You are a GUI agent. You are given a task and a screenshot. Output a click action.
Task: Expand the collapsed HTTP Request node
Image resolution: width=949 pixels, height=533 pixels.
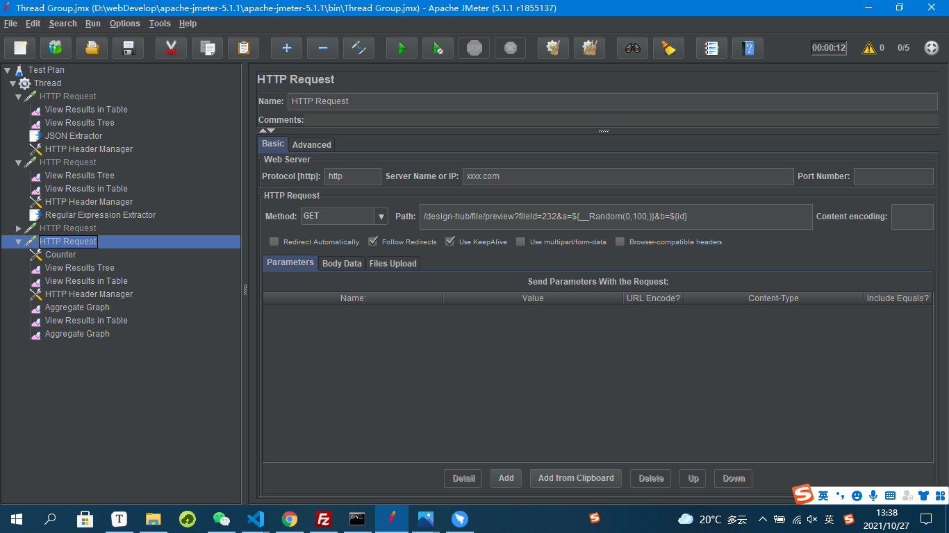(x=19, y=228)
